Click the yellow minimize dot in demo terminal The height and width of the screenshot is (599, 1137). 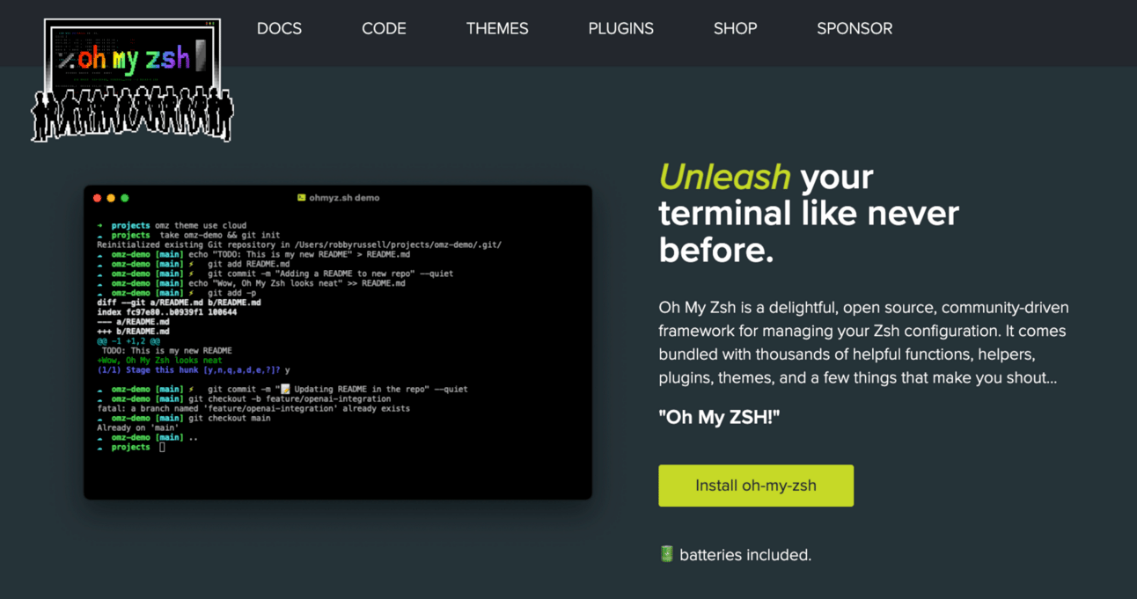(x=111, y=198)
